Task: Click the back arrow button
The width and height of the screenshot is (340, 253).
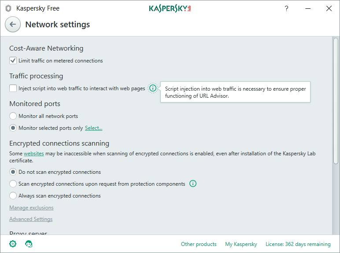Action: pos(13,25)
